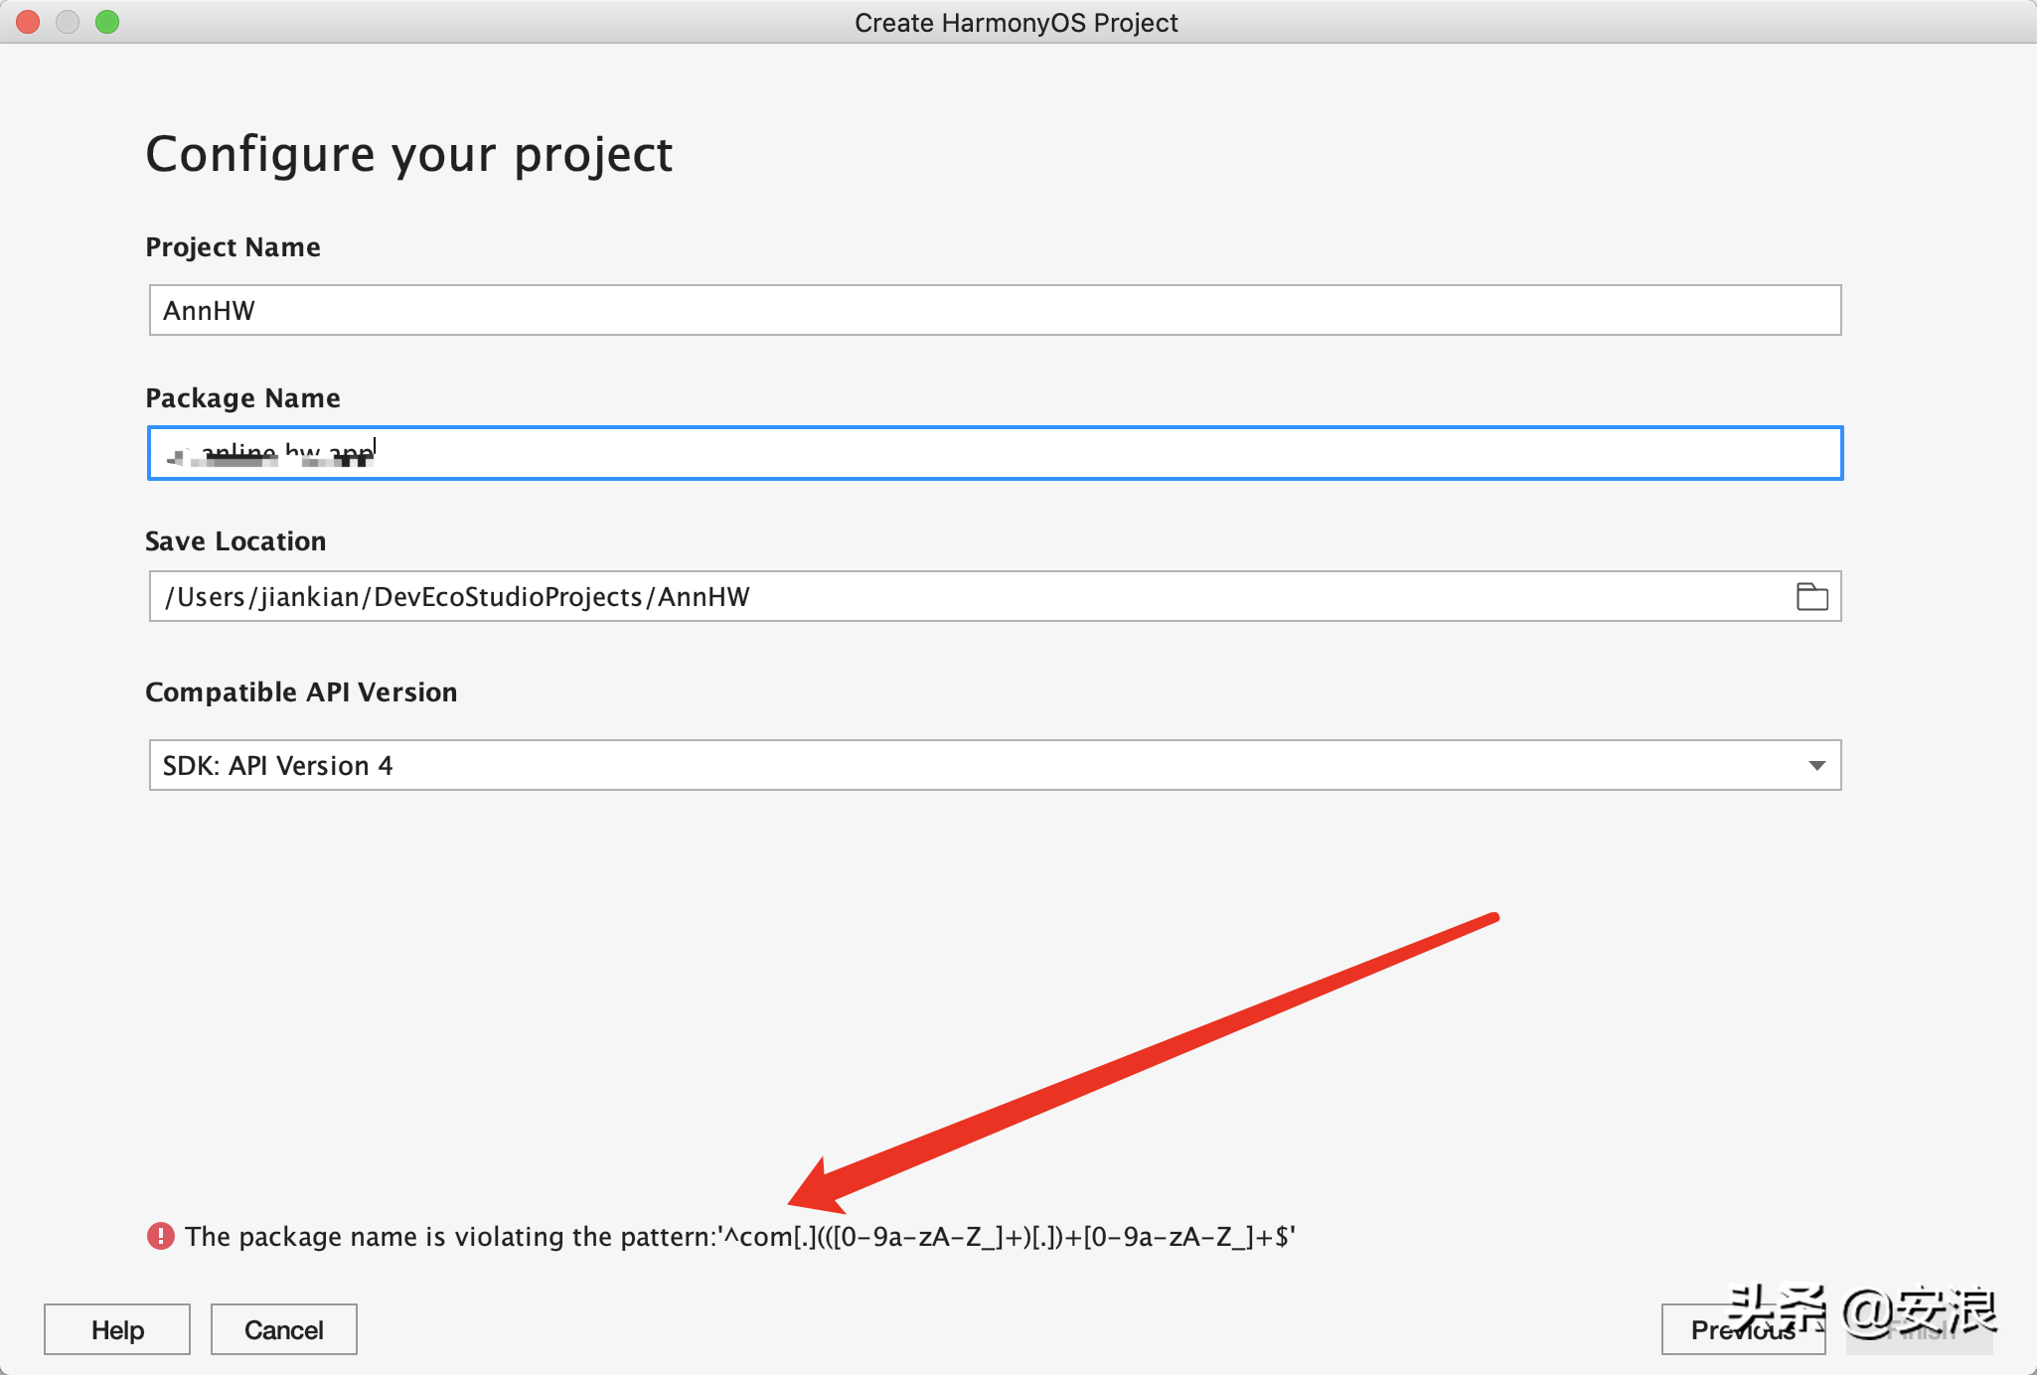2037x1375 pixels.
Task: Click the folder browse icon in Save Location
Action: (1811, 596)
